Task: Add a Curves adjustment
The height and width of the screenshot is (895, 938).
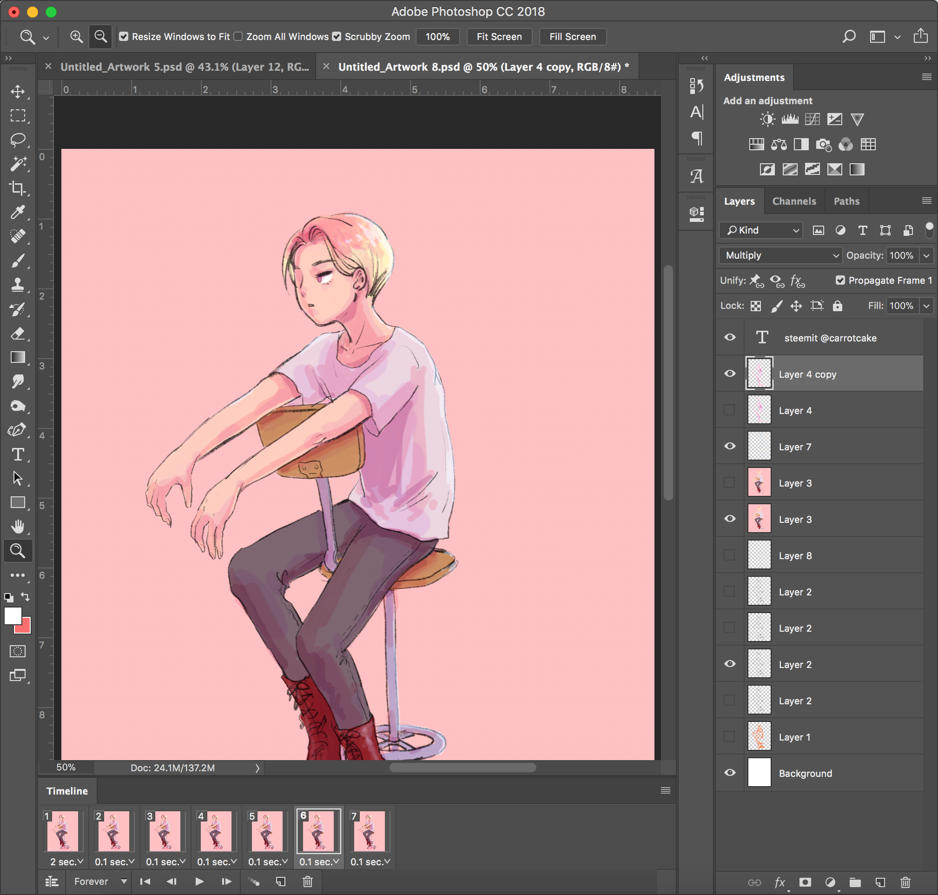Action: tap(812, 119)
